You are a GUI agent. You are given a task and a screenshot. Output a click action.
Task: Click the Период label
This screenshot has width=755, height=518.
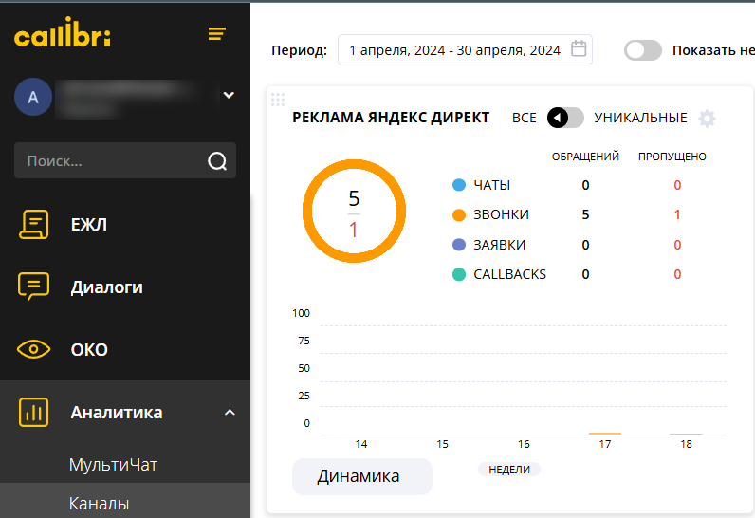299,50
